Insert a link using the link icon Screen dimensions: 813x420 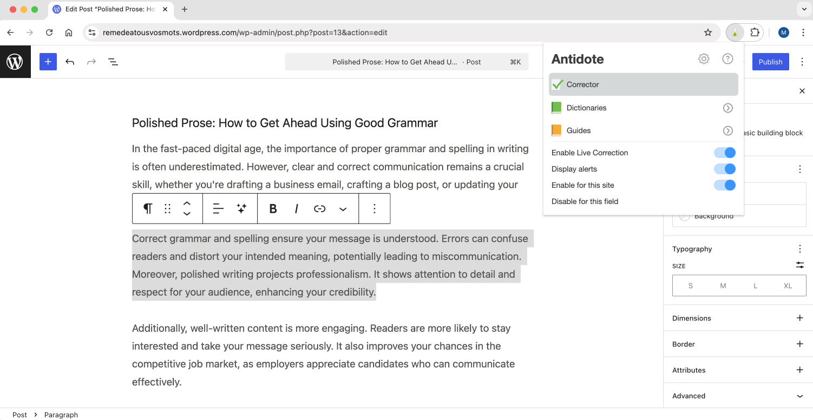[x=320, y=209]
